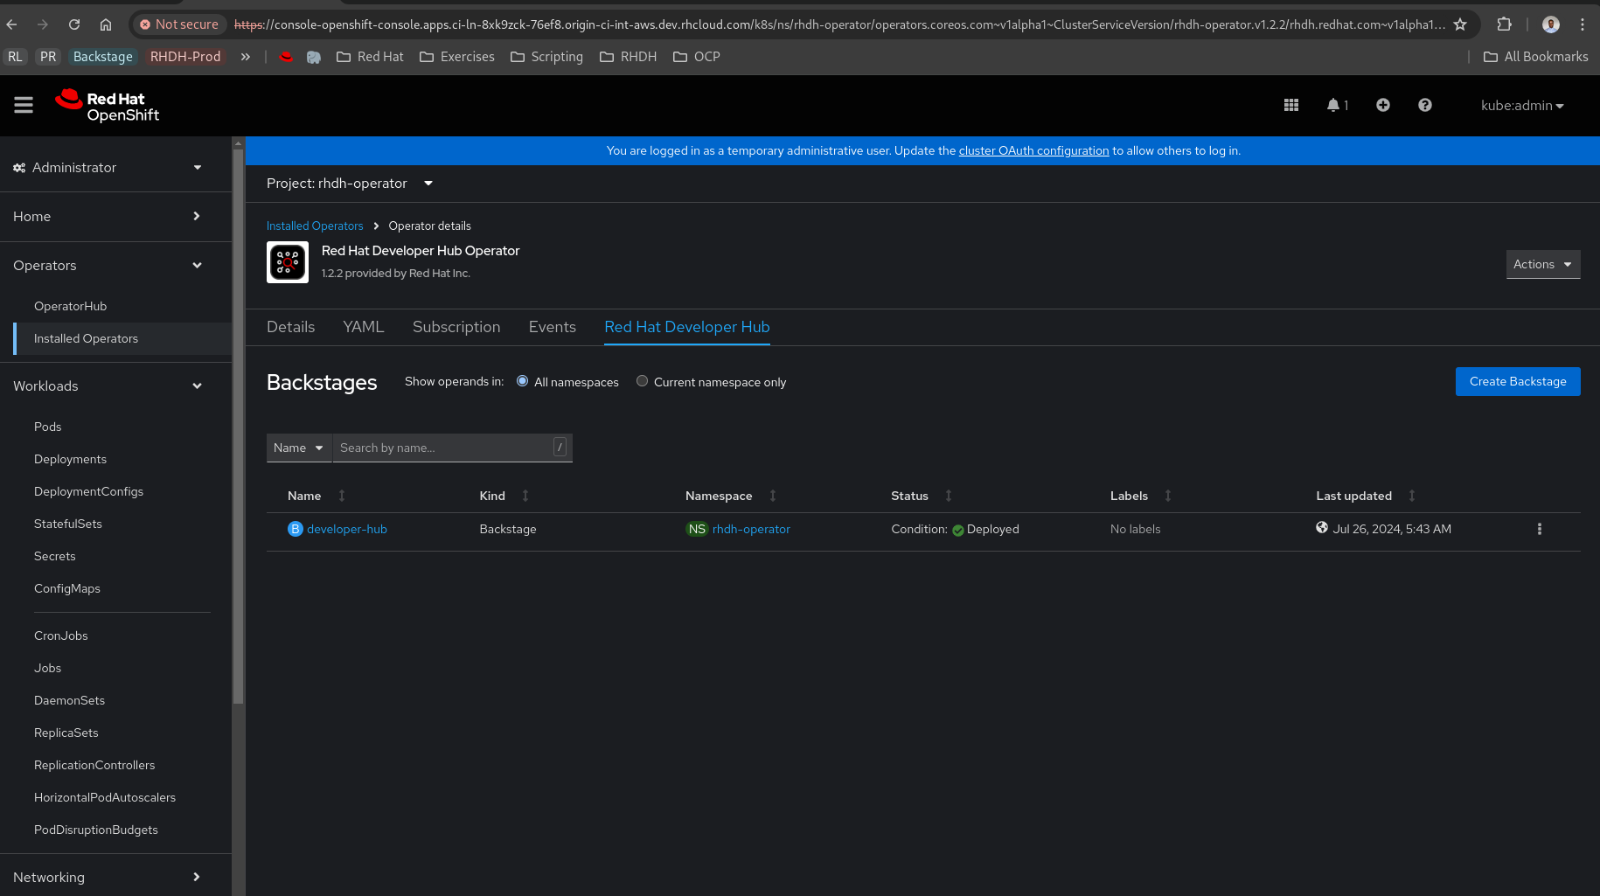Open the Chrome three-dot menu
This screenshot has height=896, width=1600.
pyautogui.click(x=1583, y=24)
